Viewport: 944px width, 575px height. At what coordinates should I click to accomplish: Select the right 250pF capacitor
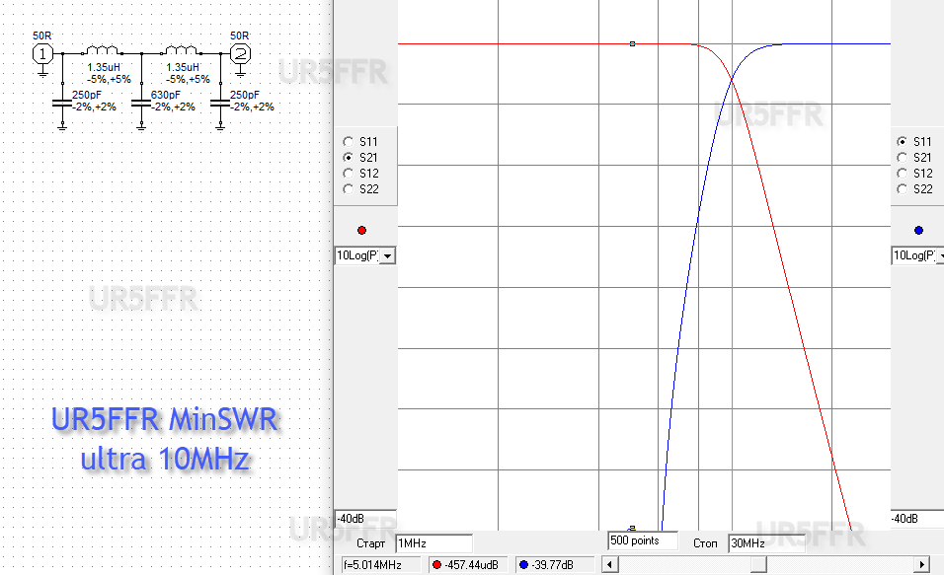click(220, 101)
